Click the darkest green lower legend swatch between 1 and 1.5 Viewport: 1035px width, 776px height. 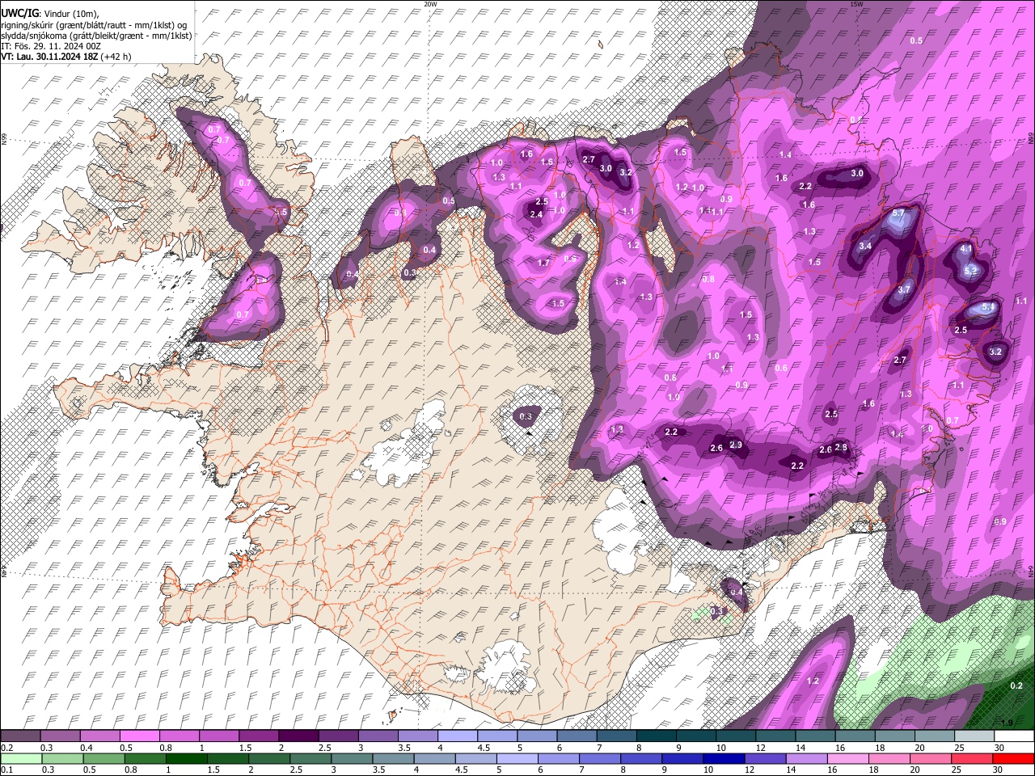[186, 758]
